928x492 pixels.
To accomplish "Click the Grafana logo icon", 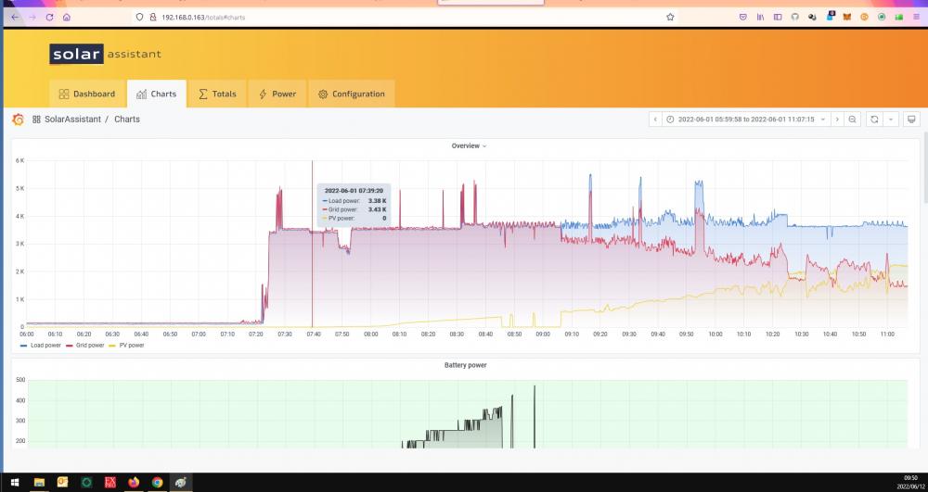I will [18, 120].
